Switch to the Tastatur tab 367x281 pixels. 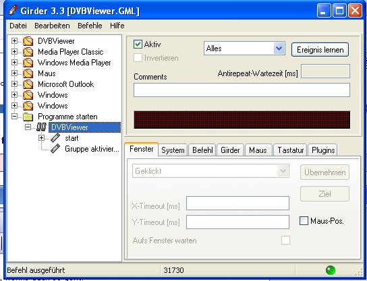click(x=290, y=150)
